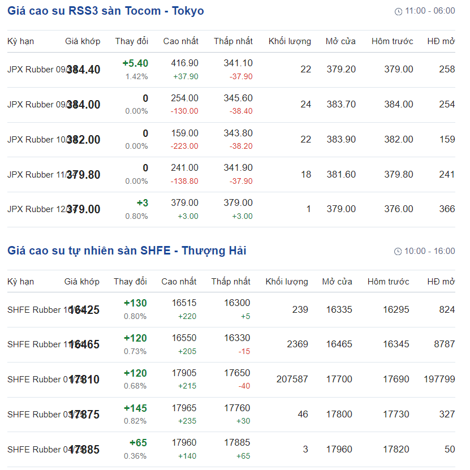Open the Tocom - Tokyo RSS3 rubber heading

106,11
